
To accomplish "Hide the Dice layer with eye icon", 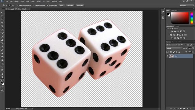I will [167, 56].
